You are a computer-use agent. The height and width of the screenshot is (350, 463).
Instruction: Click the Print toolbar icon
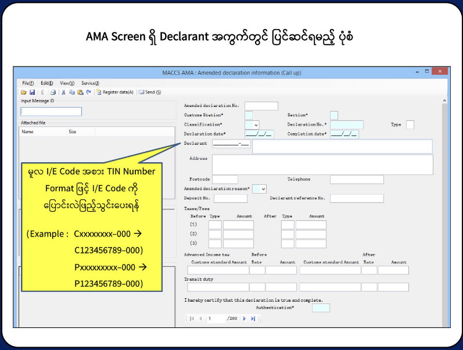pos(53,92)
